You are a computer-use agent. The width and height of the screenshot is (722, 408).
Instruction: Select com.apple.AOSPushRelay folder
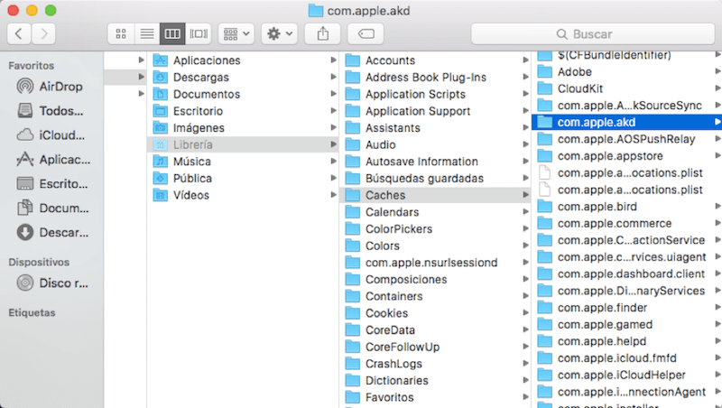(x=626, y=139)
